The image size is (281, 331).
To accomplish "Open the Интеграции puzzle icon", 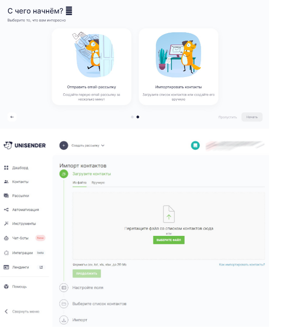I will pos(6,253).
